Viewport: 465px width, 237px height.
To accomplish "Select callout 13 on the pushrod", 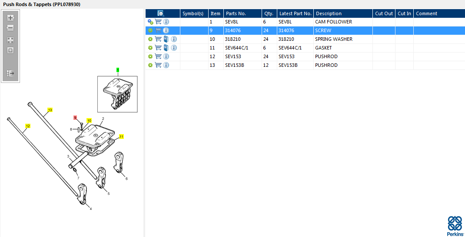I will 50,110.
